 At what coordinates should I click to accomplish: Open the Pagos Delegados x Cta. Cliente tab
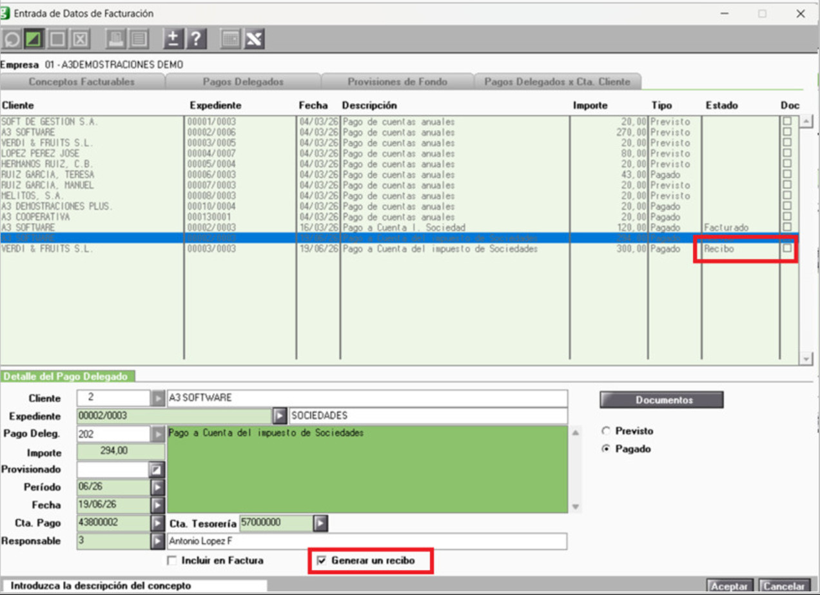558,82
